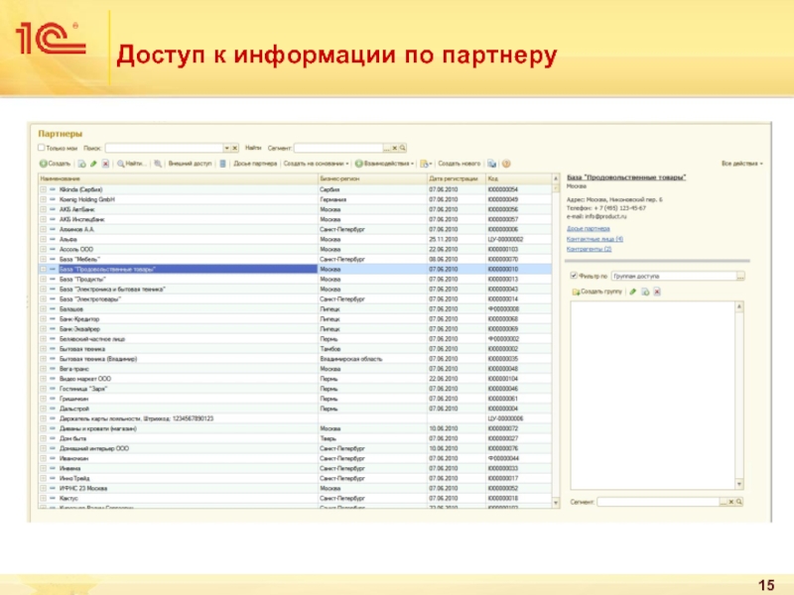Click the Контактные лица (4) link
794x595 pixels.
click(x=595, y=239)
